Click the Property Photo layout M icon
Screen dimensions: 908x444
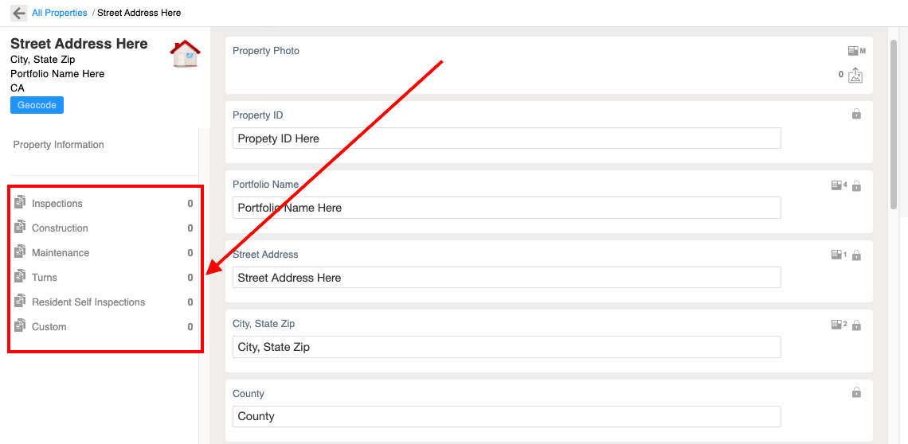coord(856,51)
